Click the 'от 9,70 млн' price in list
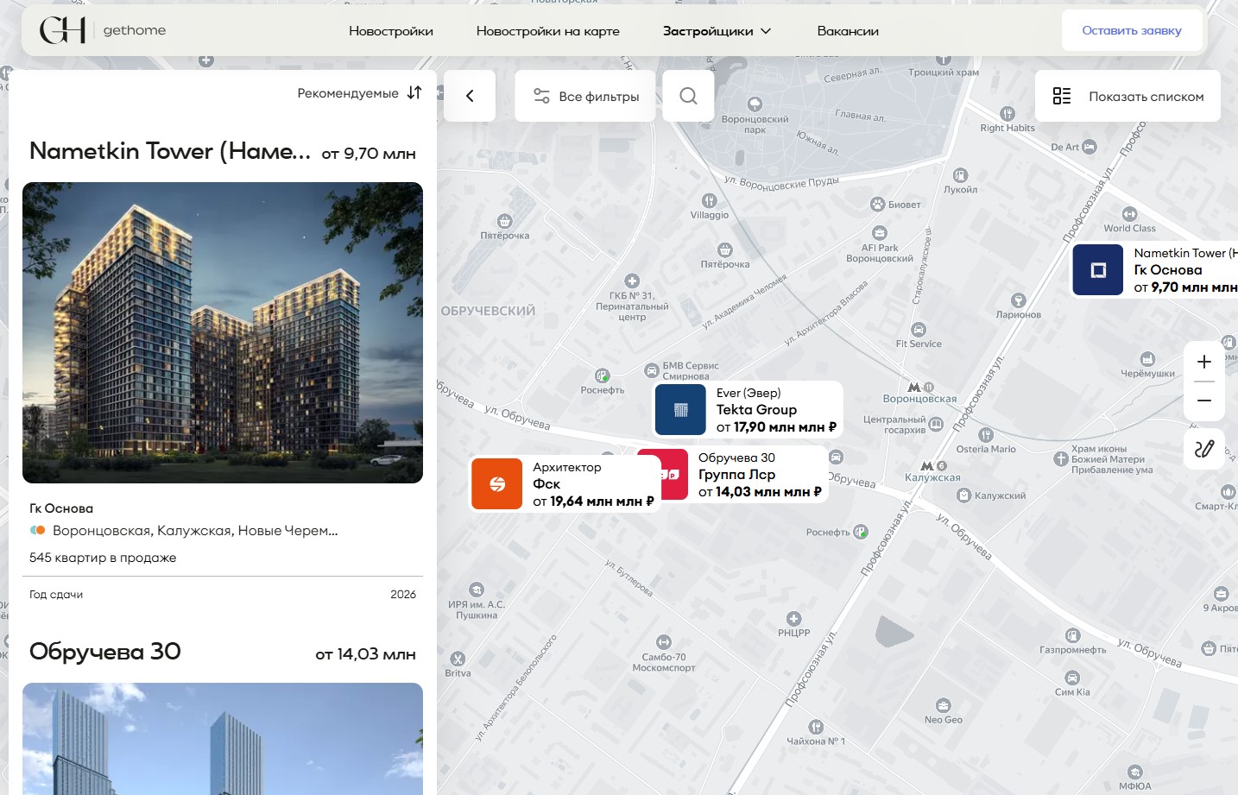 point(369,154)
